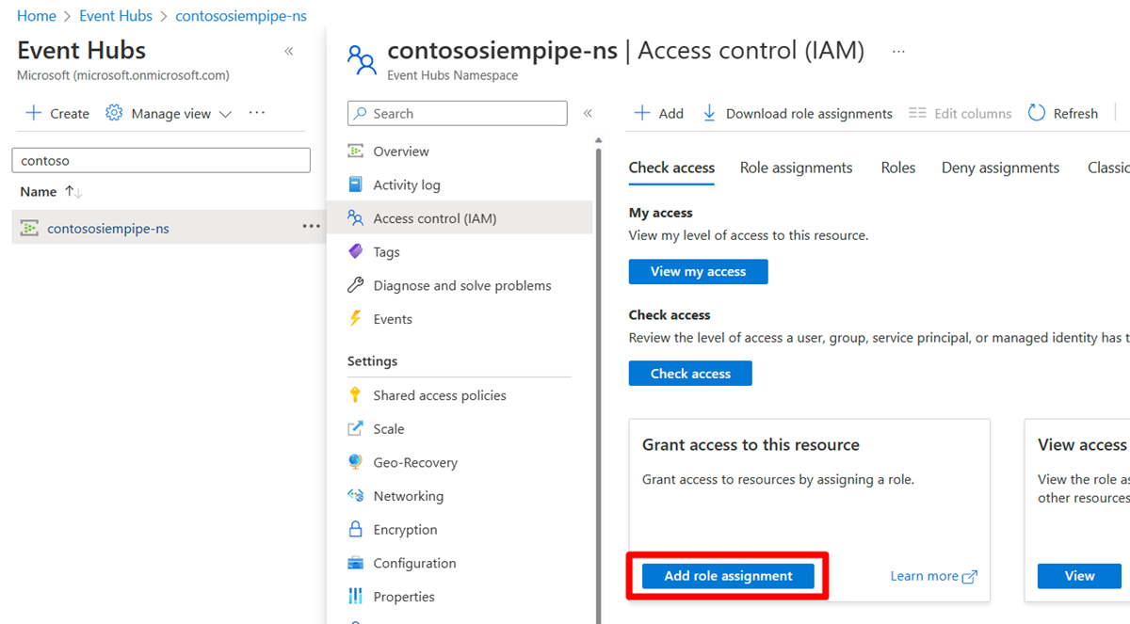1130x624 pixels.
Task: Open Diagnose and solve problems
Action: click(x=461, y=285)
